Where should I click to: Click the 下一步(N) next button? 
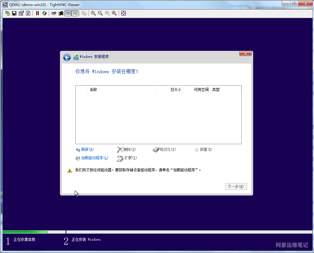(x=236, y=186)
